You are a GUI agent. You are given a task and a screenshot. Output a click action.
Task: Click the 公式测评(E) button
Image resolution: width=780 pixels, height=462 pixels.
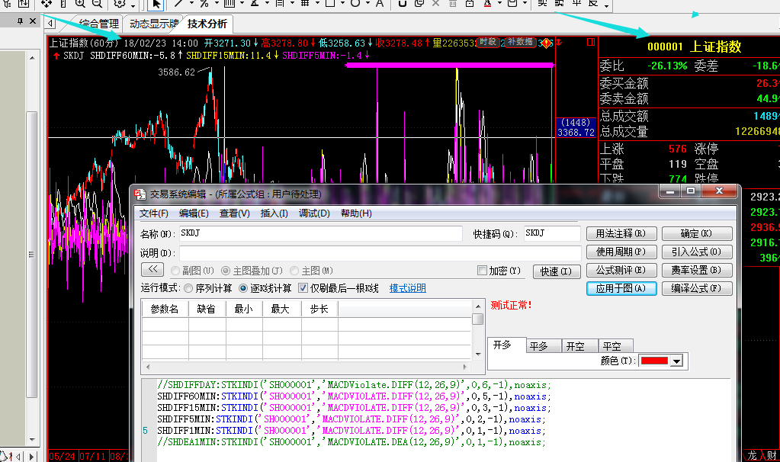click(621, 270)
